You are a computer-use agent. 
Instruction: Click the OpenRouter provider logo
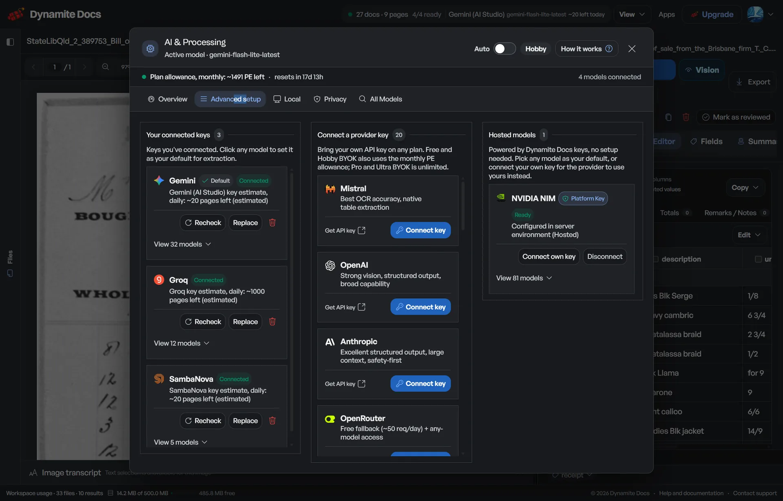(x=330, y=419)
